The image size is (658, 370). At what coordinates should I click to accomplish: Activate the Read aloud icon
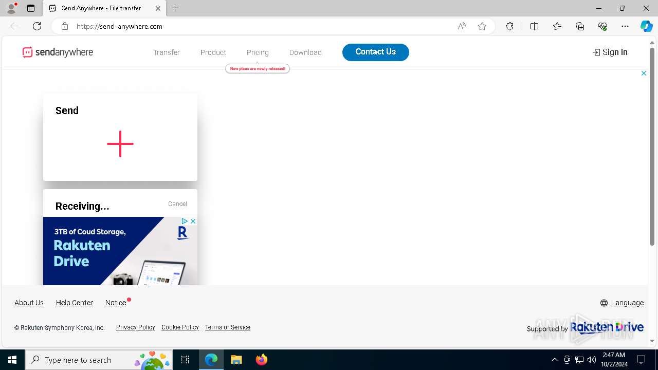462,26
